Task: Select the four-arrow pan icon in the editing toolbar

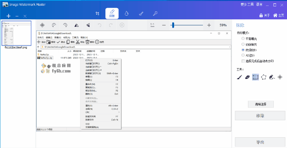Action: [x=42, y=25]
